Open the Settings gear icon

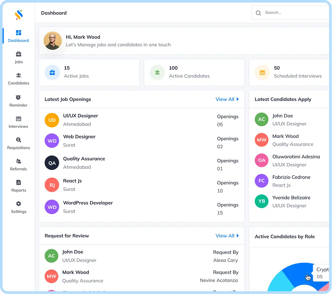[19, 204]
